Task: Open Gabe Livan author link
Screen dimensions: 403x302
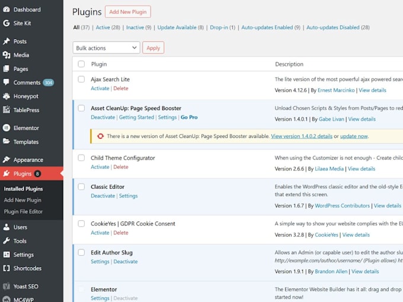Action: point(331,119)
